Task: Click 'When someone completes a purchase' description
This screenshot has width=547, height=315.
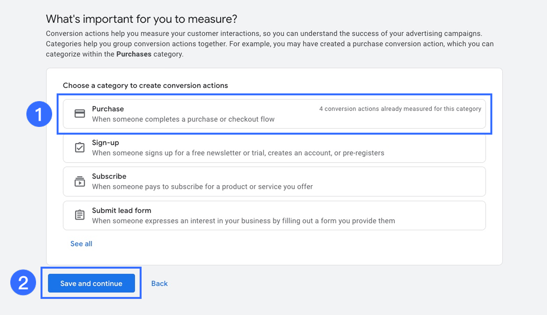Action: 183,119
